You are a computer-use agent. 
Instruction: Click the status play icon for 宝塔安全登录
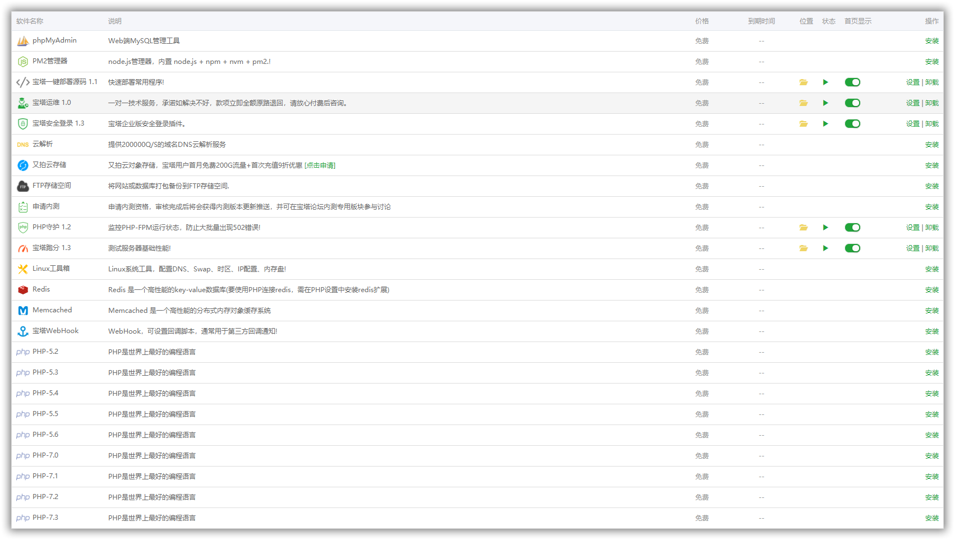pyautogui.click(x=825, y=124)
